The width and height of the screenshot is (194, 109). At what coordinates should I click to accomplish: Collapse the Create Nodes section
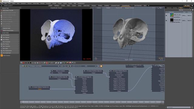tap(10, 33)
